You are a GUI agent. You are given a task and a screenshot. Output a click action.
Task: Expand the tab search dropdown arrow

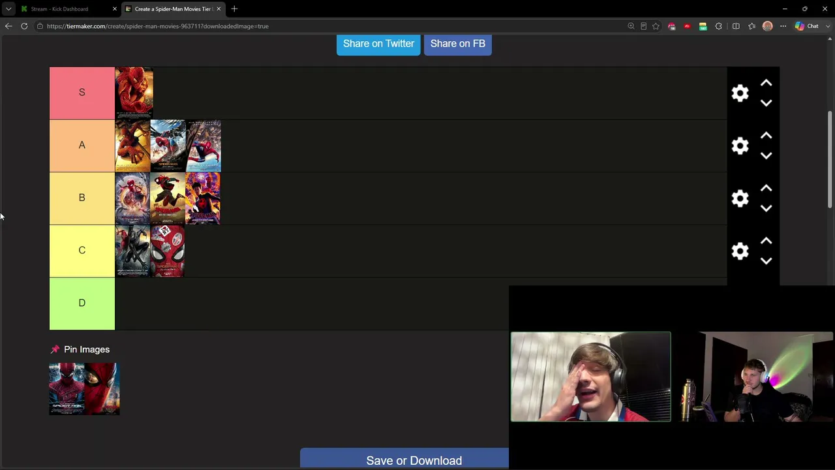coord(8,8)
